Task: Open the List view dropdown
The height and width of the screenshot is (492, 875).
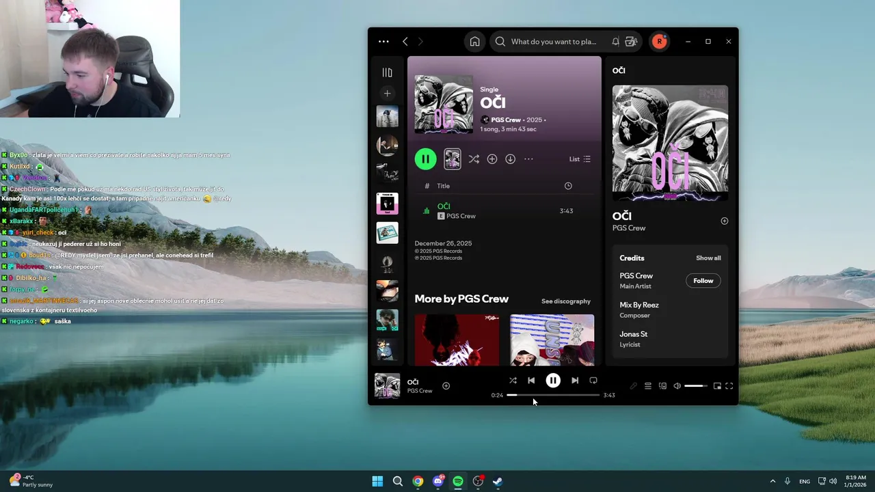Action: click(x=580, y=159)
